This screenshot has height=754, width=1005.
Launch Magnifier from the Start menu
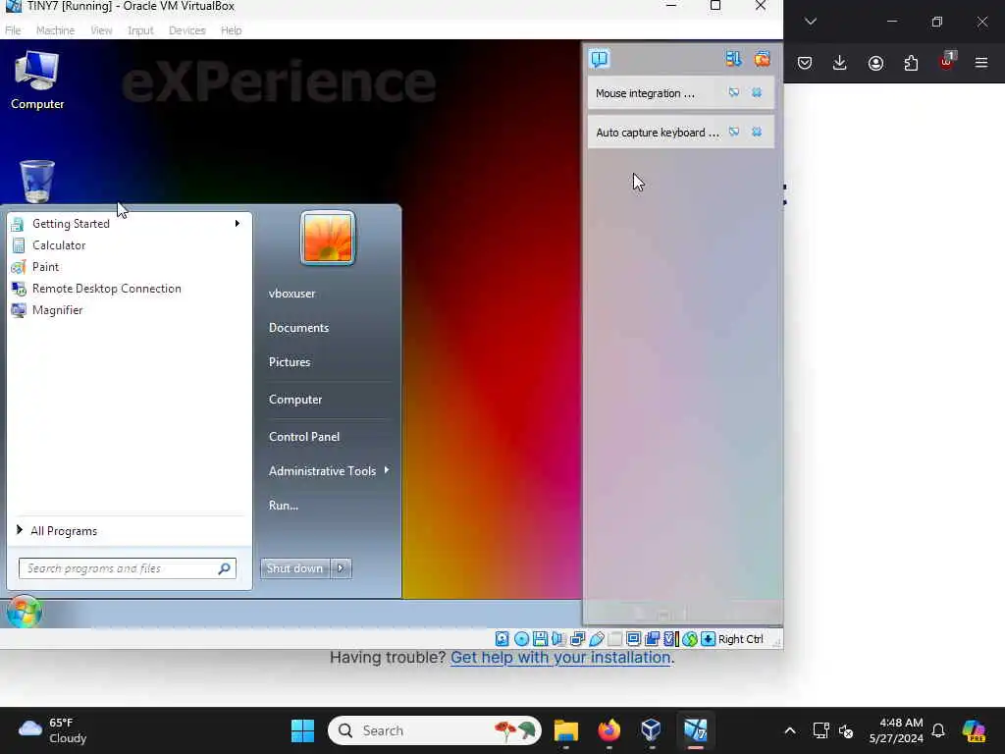129,310
